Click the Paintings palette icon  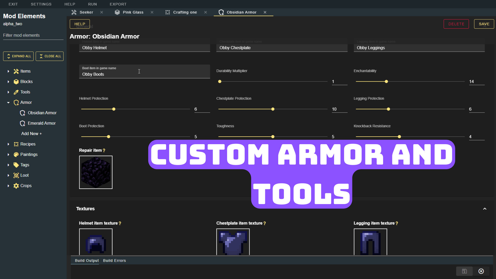[x=16, y=154]
